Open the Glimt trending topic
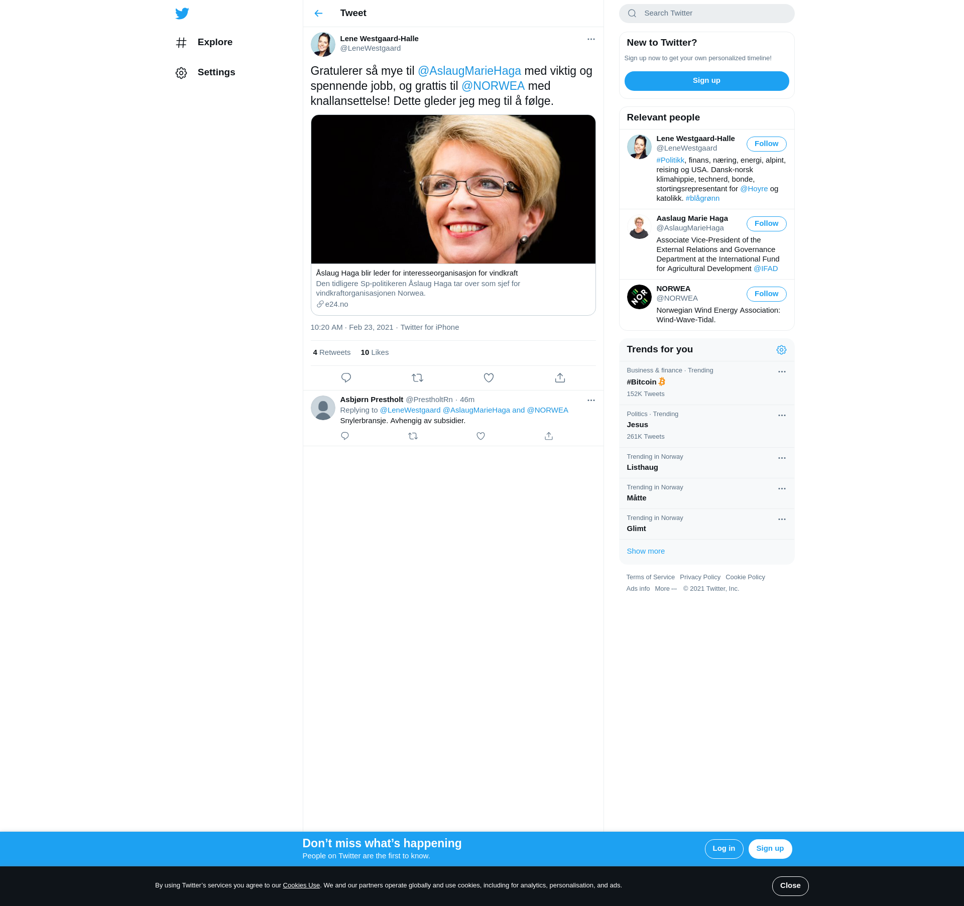The width and height of the screenshot is (964, 906). (x=706, y=524)
